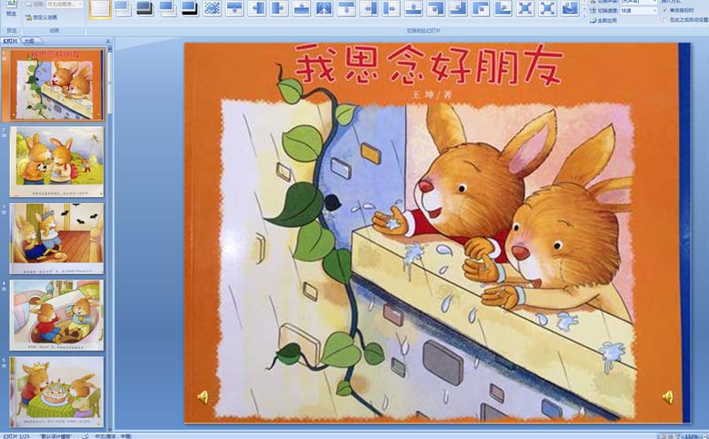Apply the 'Wipe Up' transition (tenth thumbnail)

[x=301, y=8]
